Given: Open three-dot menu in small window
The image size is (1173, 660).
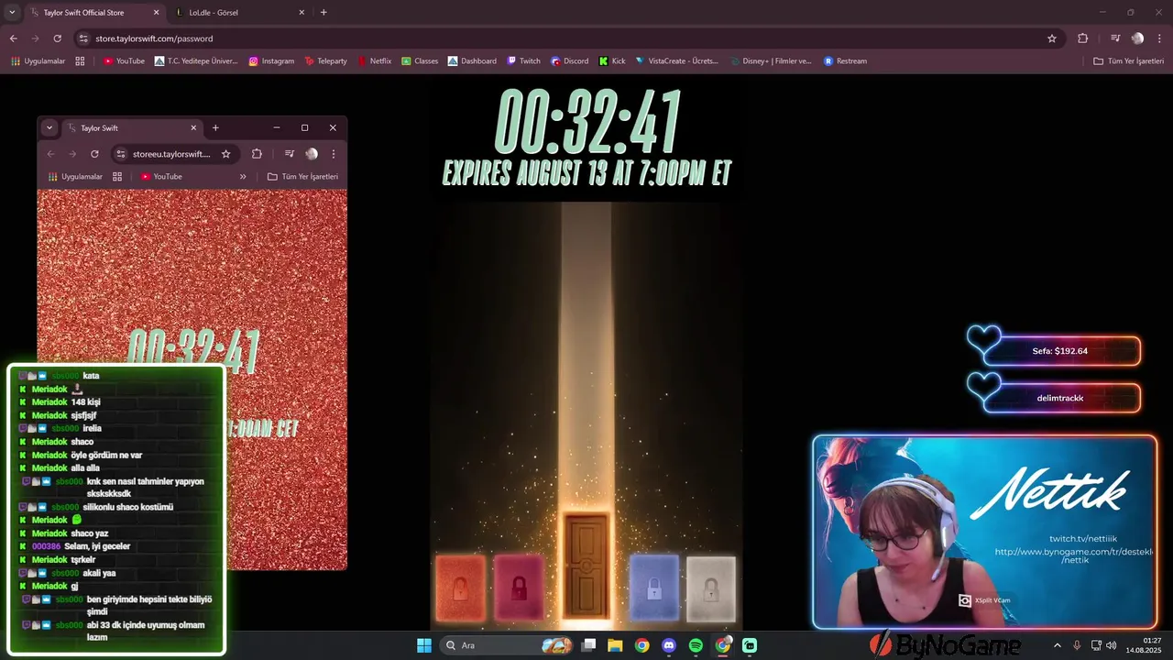Looking at the screenshot, I should 334,154.
